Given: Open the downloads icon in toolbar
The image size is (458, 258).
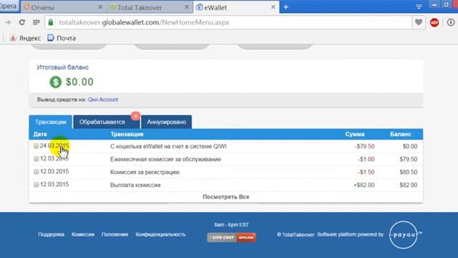Looking at the screenshot, I should pyautogui.click(x=451, y=22).
